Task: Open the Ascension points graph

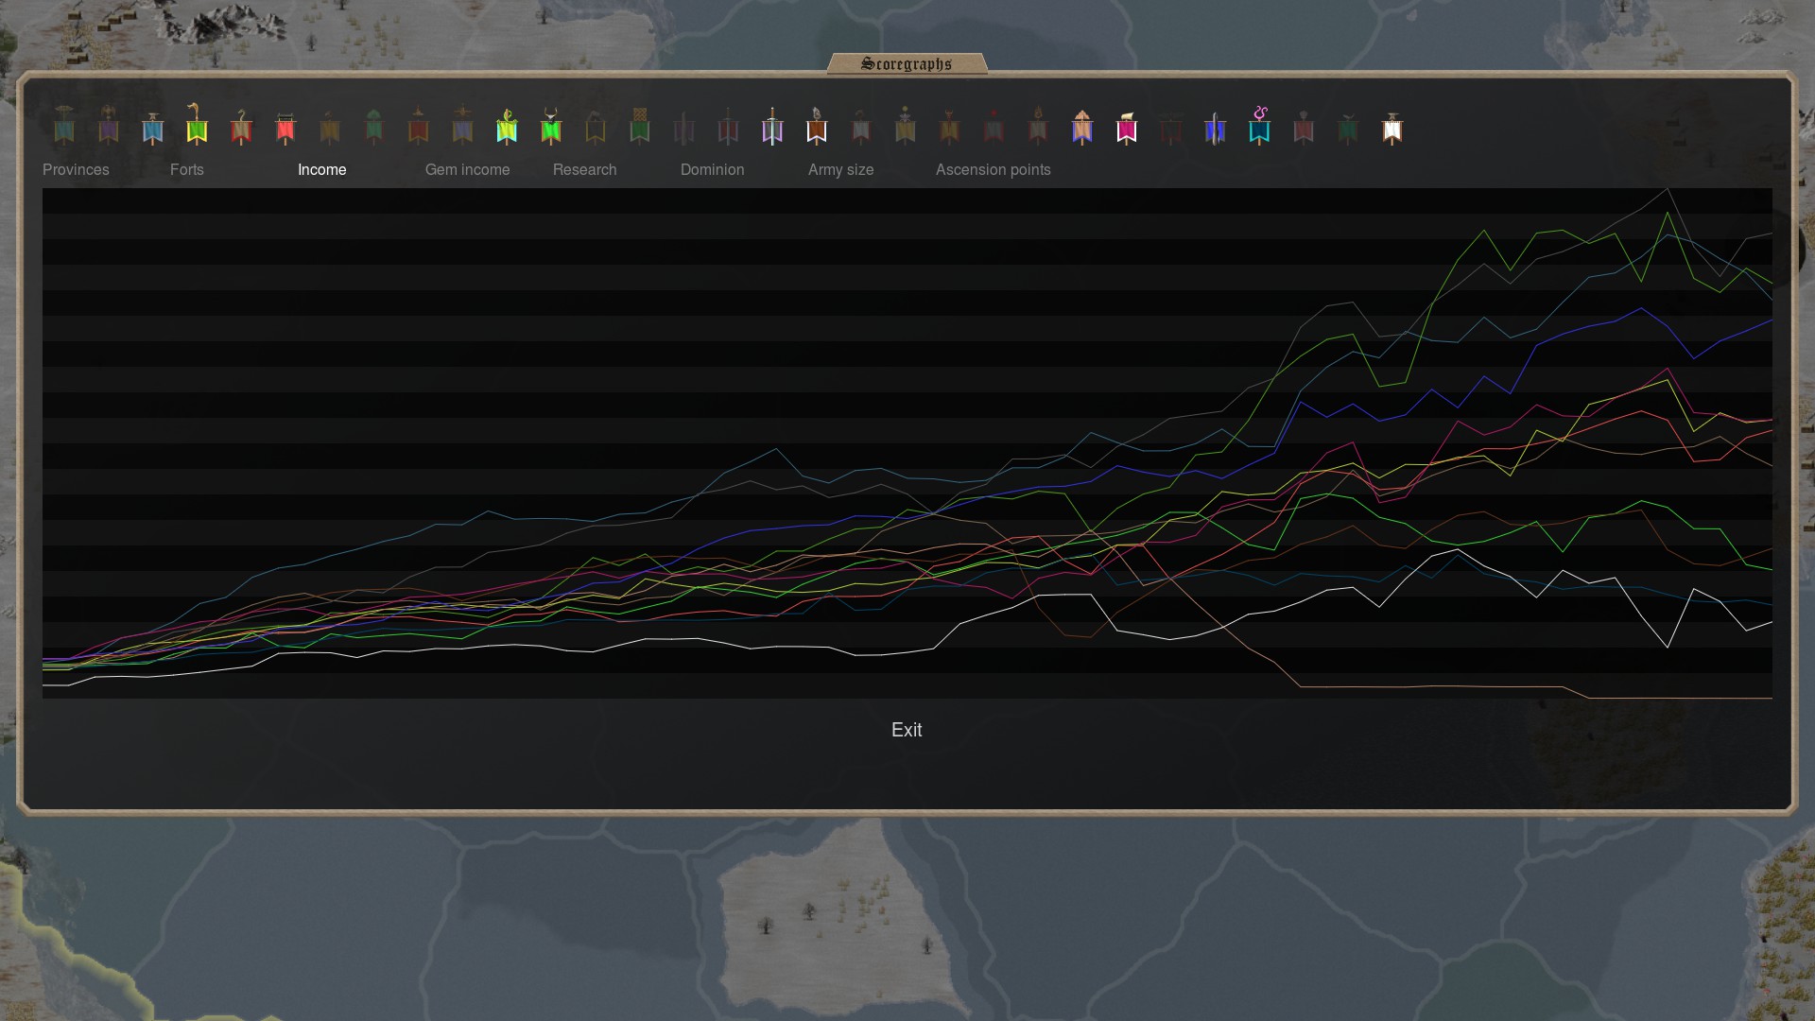Action: (x=993, y=170)
